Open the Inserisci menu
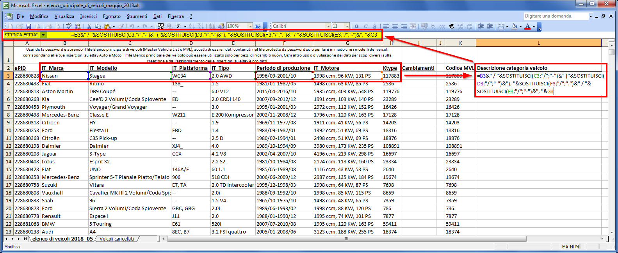 pos(88,16)
